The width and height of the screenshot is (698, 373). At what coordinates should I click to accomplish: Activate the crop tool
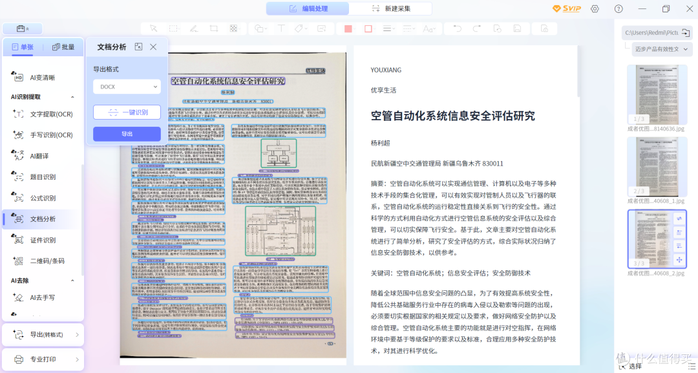click(214, 28)
